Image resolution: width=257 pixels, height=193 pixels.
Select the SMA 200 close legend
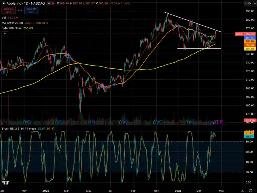[x=11, y=28]
